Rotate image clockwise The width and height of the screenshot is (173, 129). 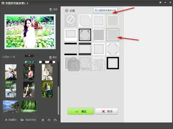click(x=55, y=120)
